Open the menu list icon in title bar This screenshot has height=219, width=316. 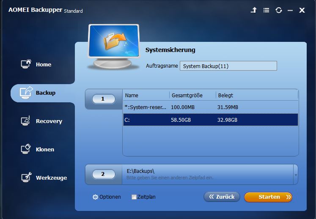pos(266,10)
